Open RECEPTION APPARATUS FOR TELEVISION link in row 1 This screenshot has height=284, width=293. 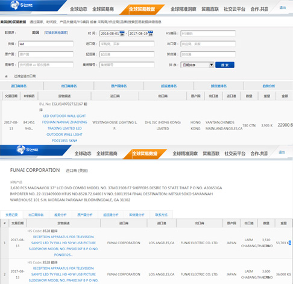click(63, 237)
